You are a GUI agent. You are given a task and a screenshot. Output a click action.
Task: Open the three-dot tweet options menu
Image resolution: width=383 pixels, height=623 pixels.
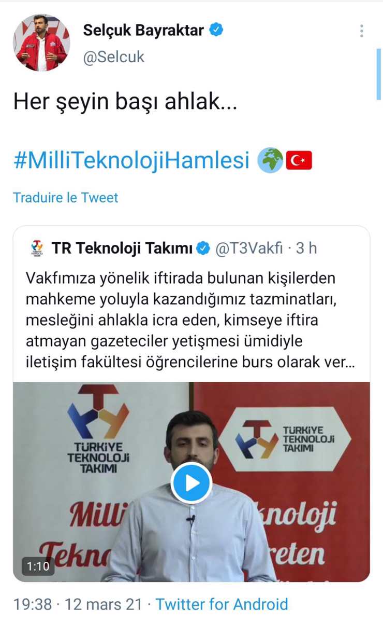point(361,31)
